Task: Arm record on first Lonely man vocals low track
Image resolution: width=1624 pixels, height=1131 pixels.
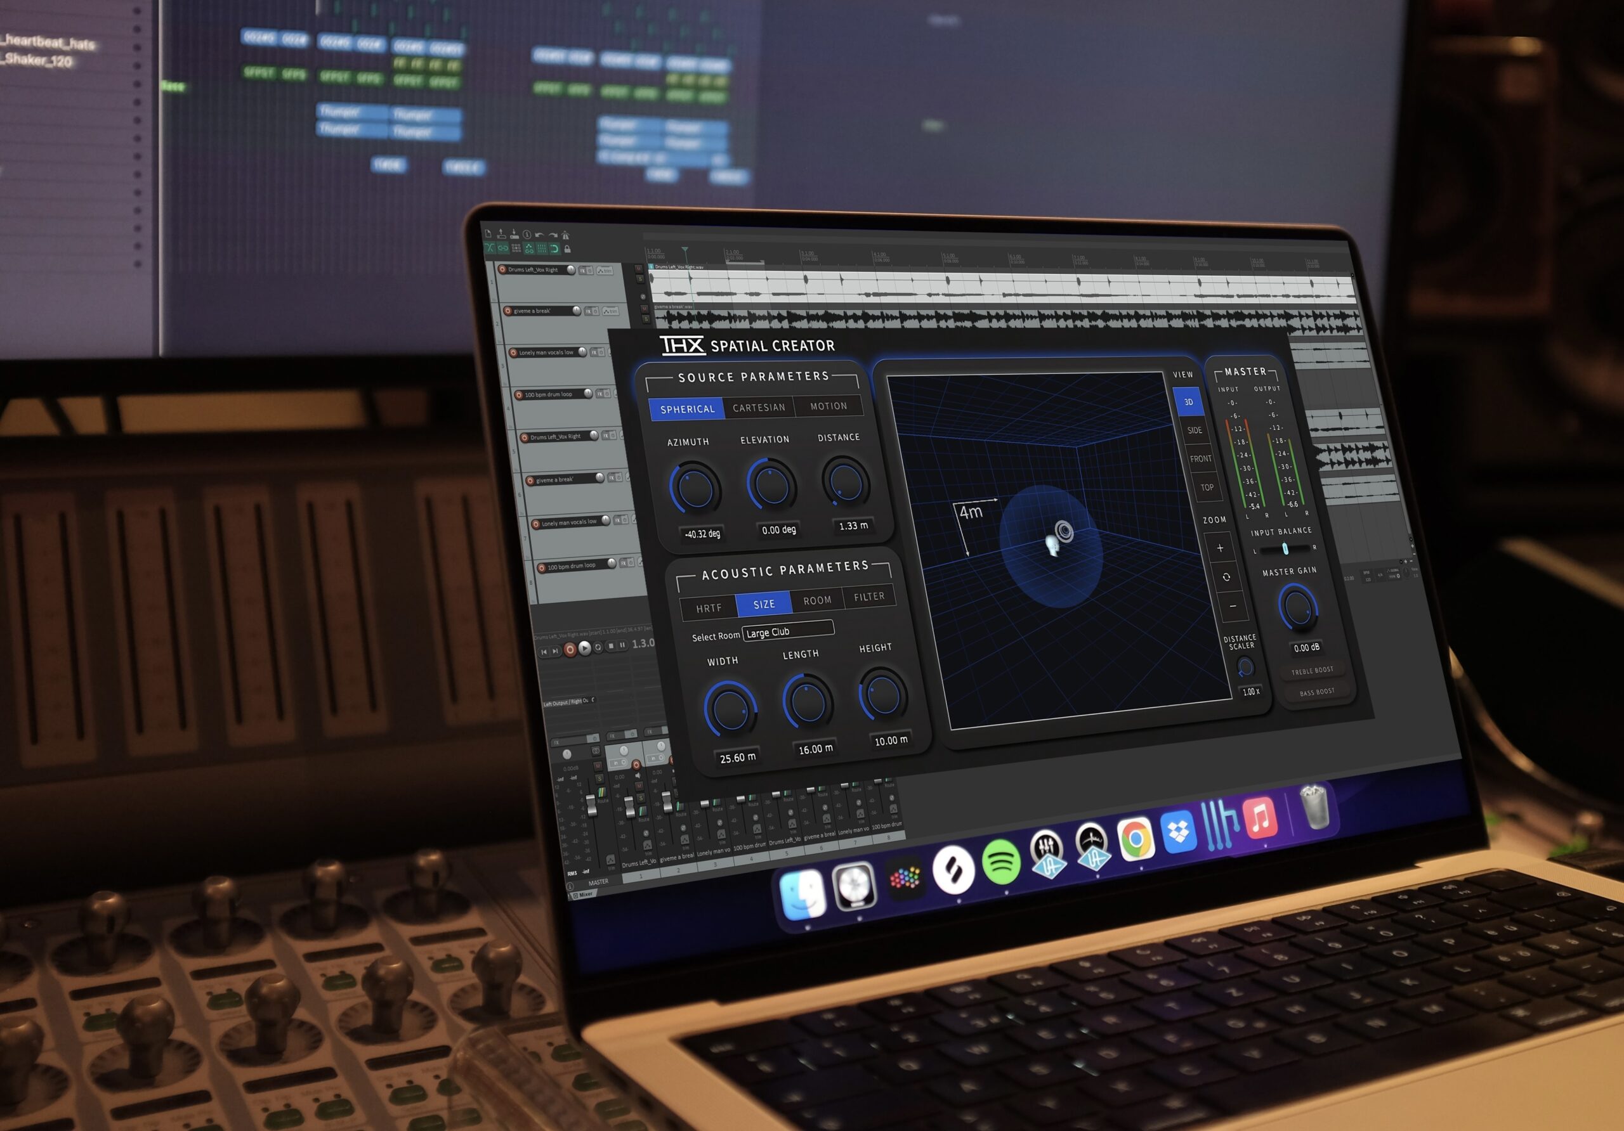Action: pos(513,352)
